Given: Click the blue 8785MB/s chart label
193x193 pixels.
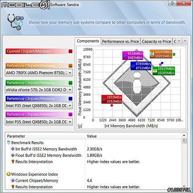Looking at the screenshot, I should click(141, 66).
